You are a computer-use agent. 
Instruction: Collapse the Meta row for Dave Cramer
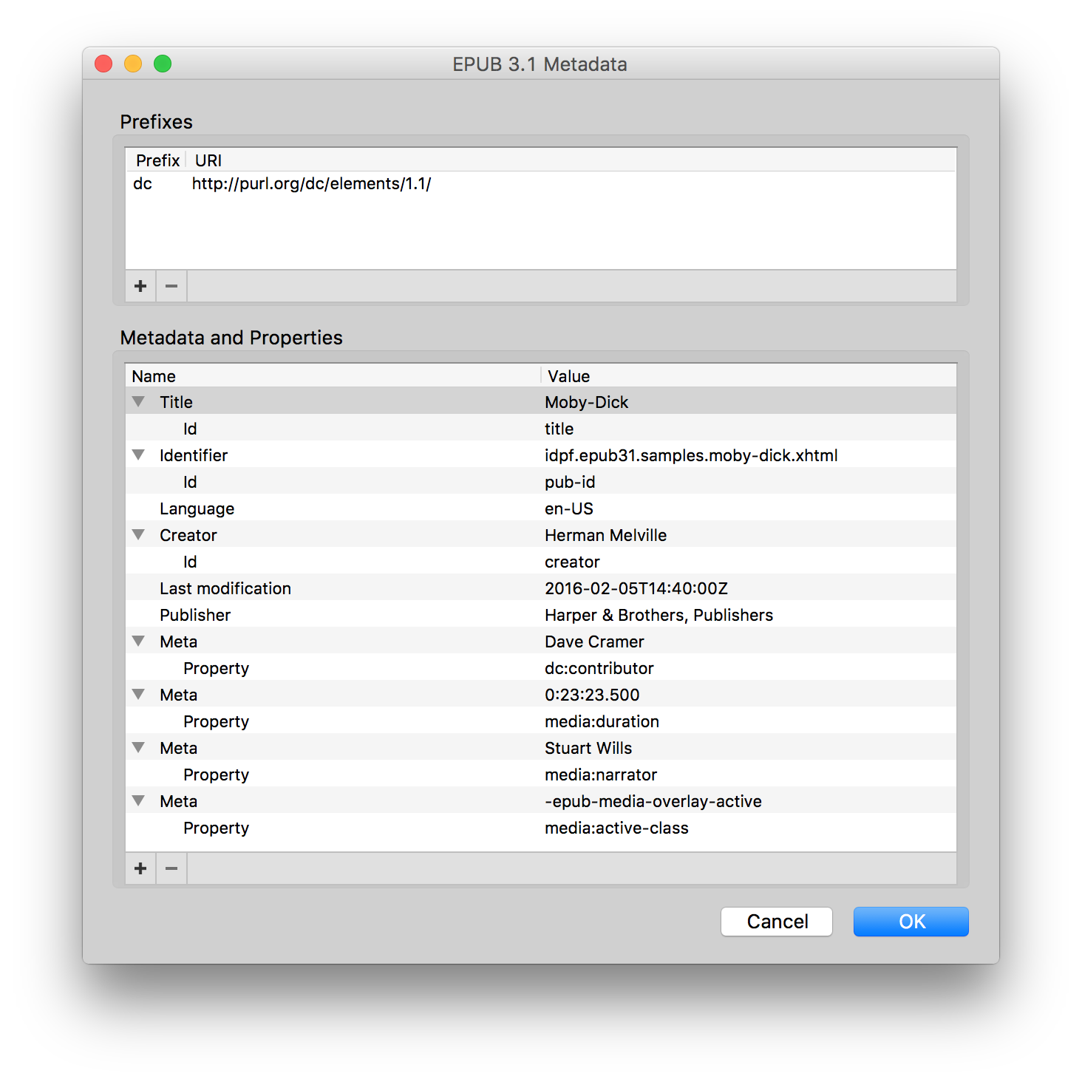point(138,642)
